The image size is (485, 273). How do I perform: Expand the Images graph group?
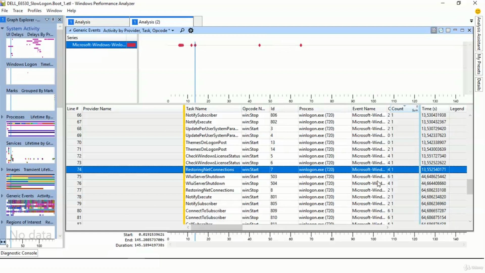pyautogui.click(x=2, y=169)
